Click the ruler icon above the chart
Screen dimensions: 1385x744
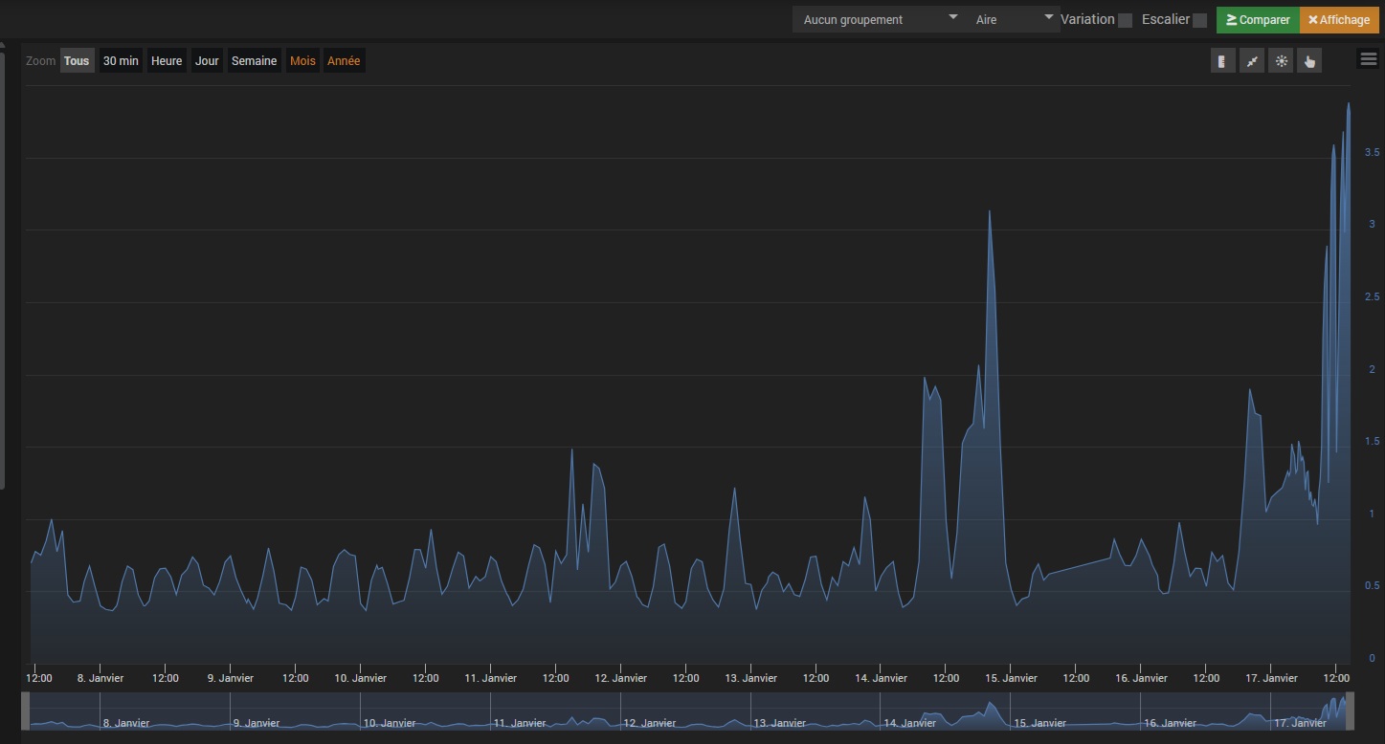(1222, 61)
